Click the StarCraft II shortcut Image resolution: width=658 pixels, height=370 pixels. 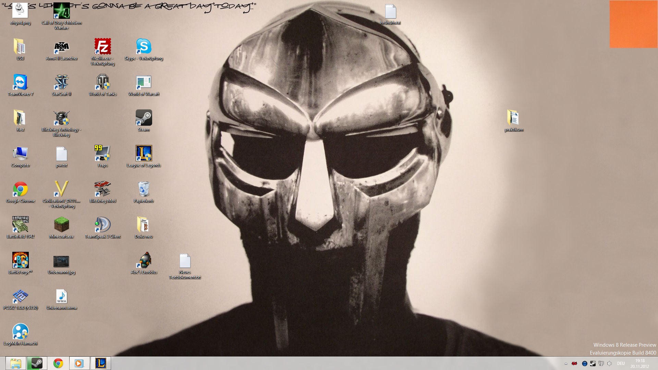click(x=61, y=83)
